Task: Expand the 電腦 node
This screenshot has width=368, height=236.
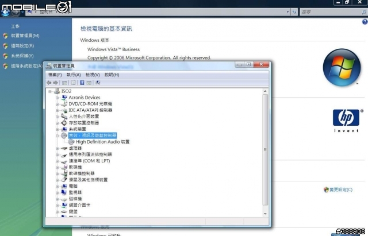Action: (x=57, y=186)
